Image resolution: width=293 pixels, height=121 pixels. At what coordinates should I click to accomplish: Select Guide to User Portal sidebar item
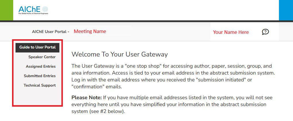37,47
